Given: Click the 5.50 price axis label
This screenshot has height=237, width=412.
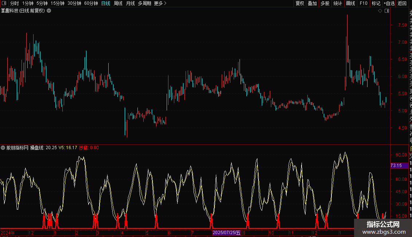Looking at the screenshot, I should [x=402, y=94].
